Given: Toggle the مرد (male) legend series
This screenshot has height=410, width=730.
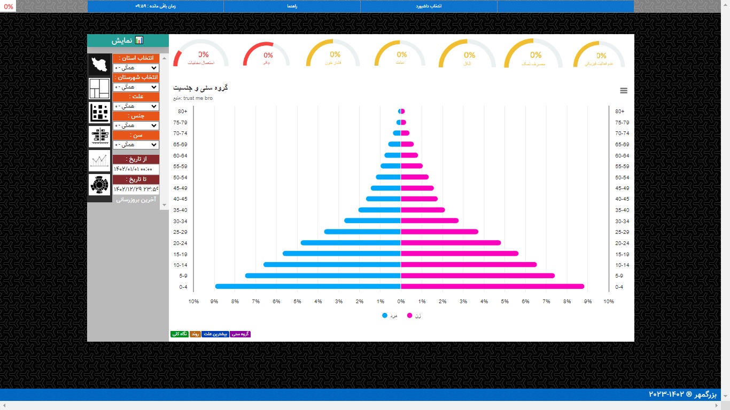Looking at the screenshot, I should pyautogui.click(x=390, y=316).
